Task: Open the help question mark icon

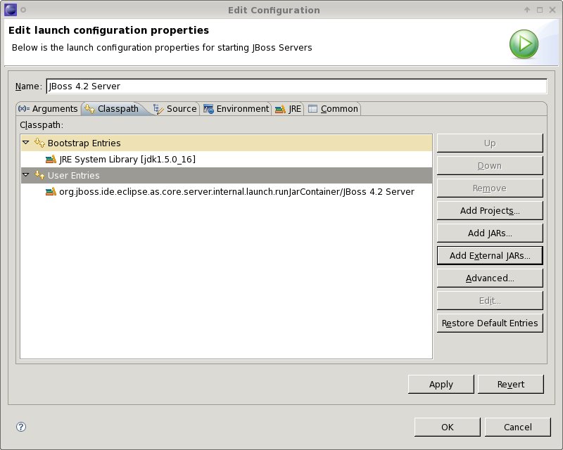Action: point(21,427)
